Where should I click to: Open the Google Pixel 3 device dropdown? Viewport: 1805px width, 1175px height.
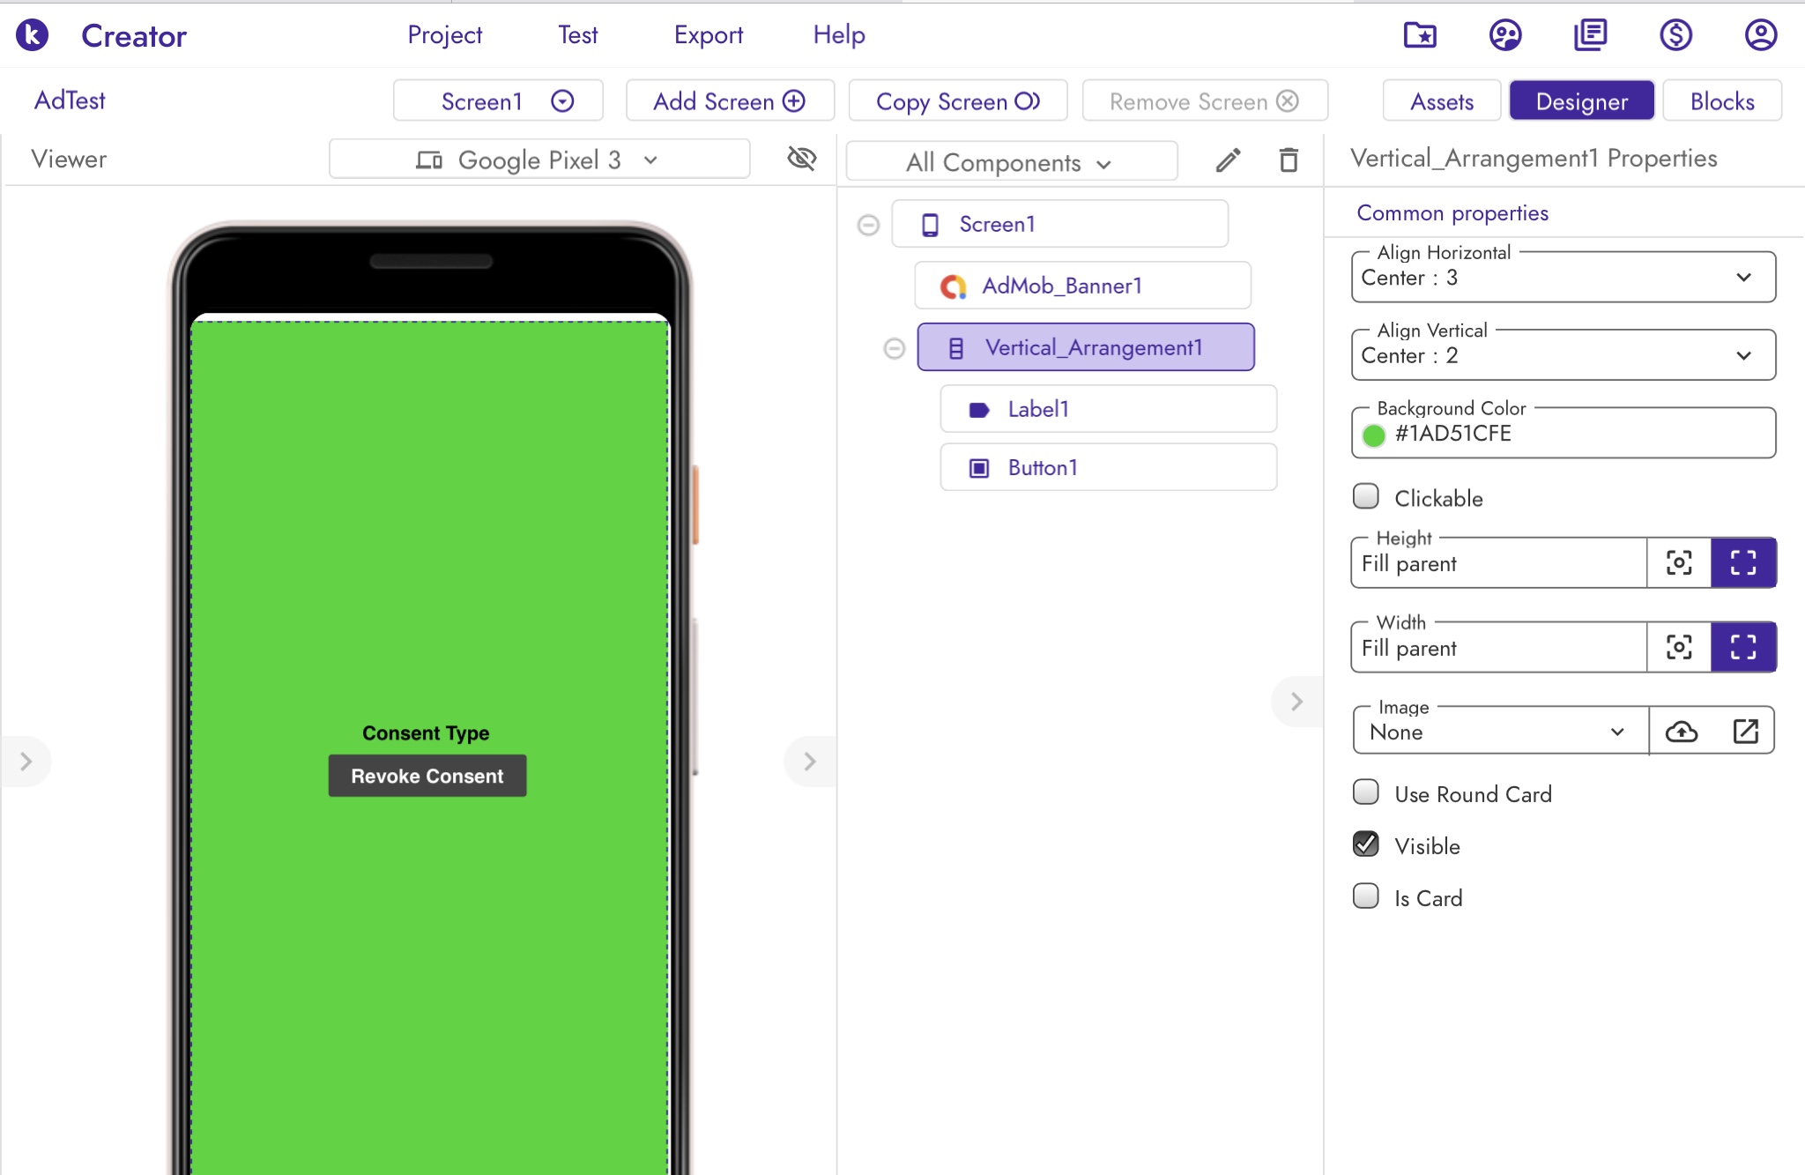539,160
